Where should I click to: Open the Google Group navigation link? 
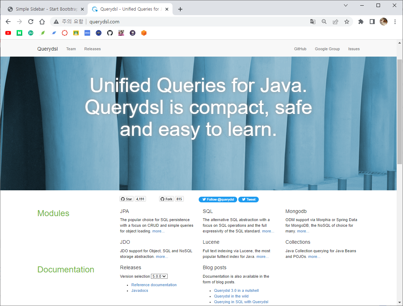coord(327,49)
